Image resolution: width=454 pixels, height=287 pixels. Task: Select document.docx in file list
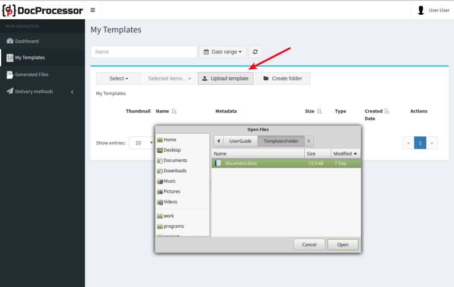click(286, 163)
